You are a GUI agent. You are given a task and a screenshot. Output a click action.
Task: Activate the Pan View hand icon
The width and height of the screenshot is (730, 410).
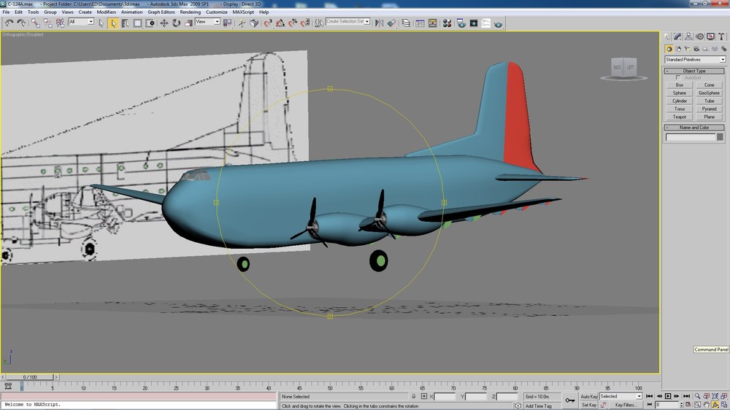(x=706, y=405)
